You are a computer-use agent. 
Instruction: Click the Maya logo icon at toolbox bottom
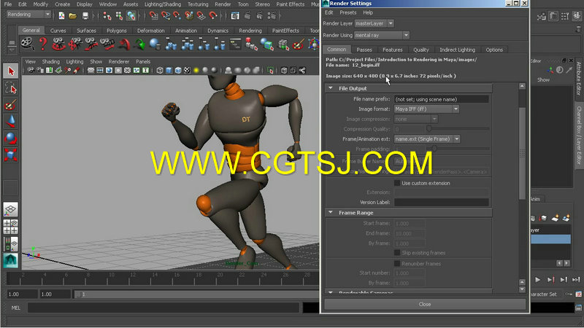(x=11, y=260)
